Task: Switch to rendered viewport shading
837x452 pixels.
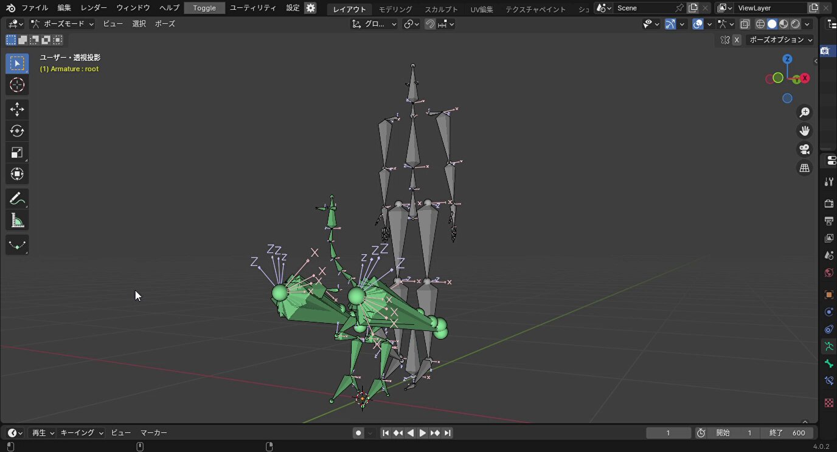Action: pyautogui.click(x=795, y=24)
